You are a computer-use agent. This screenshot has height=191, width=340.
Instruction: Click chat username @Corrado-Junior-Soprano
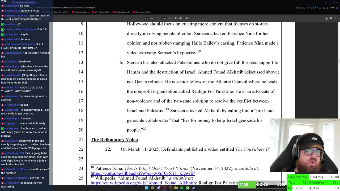pos(19,44)
